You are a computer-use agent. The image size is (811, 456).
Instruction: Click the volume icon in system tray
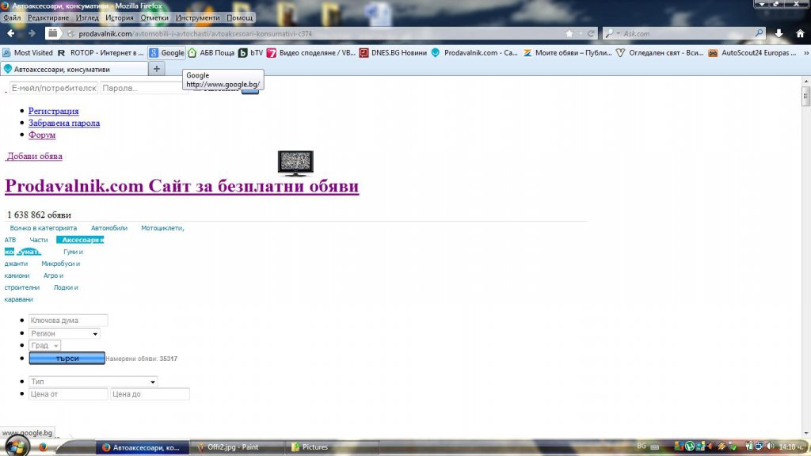pyautogui.click(x=770, y=446)
